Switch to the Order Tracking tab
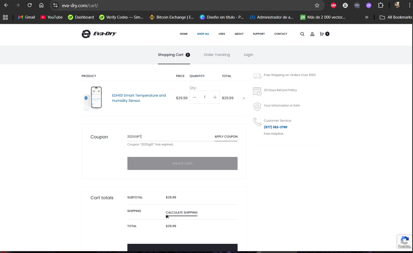This screenshot has width=413, height=253. click(217, 55)
